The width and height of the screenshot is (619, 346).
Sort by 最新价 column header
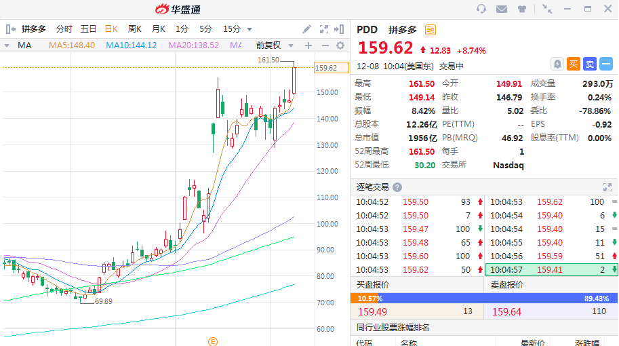click(532, 343)
